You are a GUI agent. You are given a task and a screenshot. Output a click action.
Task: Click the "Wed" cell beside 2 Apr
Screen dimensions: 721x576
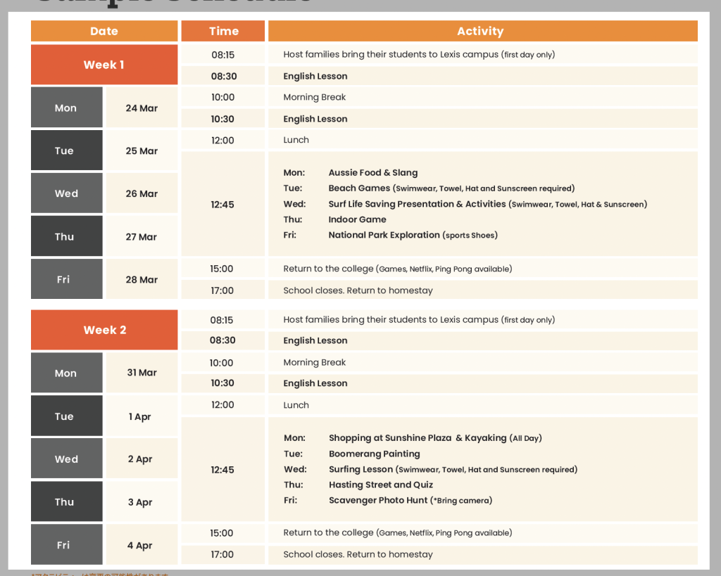(67, 459)
